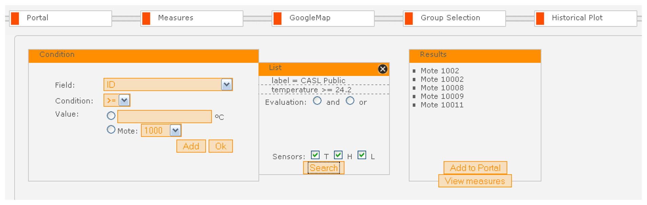The height and width of the screenshot is (205, 647).
Task: Choose the 'or' evaluation option
Action: [350, 101]
